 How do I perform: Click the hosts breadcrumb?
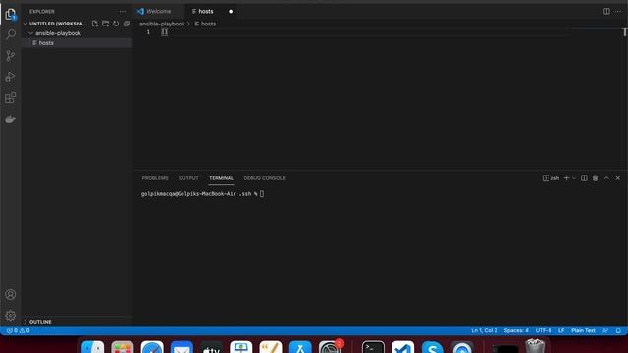pyautogui.click(x=205, y=24)
